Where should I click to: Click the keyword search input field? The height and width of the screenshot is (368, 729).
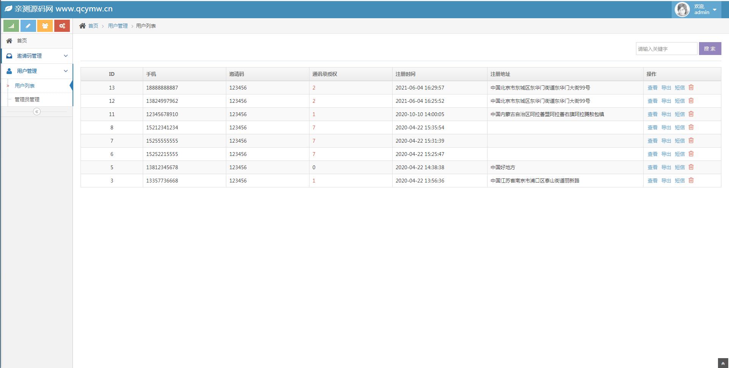pos(666,49)
